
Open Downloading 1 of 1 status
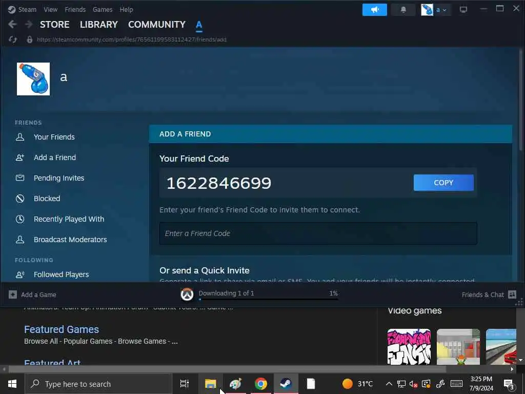(226, 293)
